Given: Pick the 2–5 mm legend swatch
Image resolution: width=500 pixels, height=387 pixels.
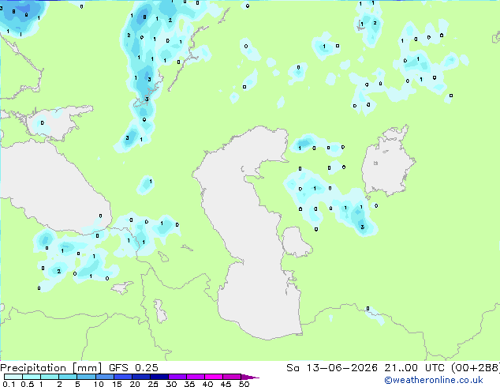Looking at the screenshot, I should pos(68,377).
